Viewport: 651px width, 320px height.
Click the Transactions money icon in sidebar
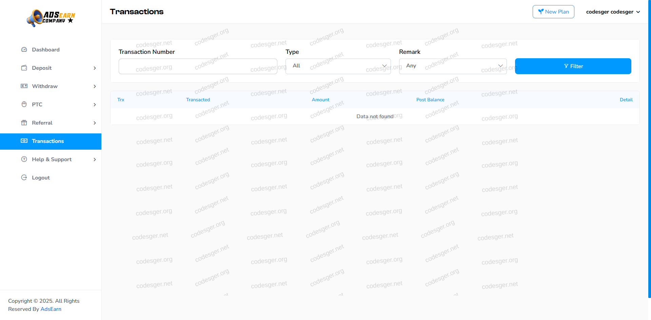[24, 141]
